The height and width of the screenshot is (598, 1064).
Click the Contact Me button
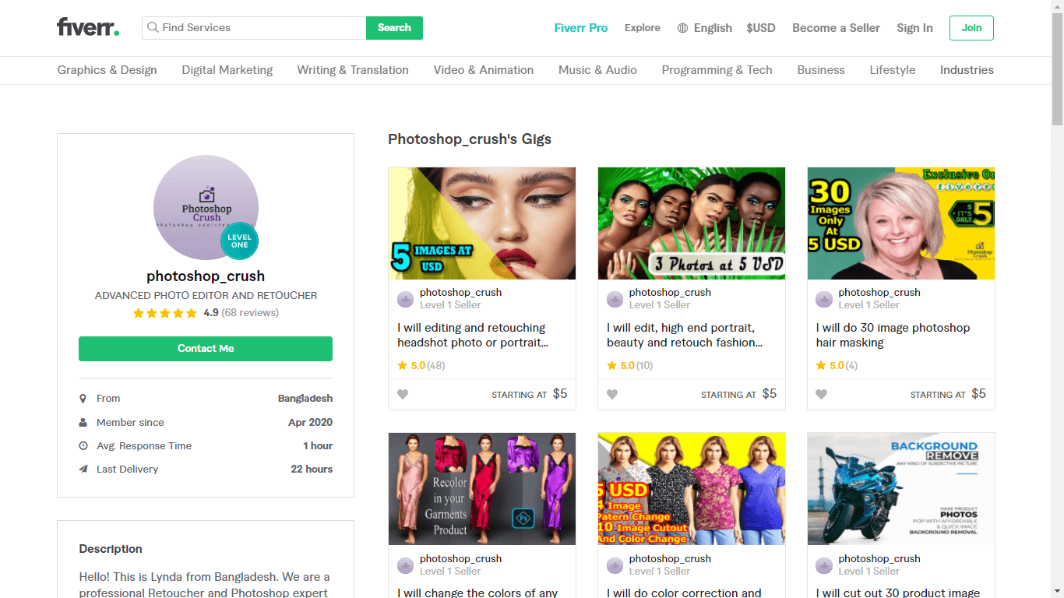coord(206,349)
